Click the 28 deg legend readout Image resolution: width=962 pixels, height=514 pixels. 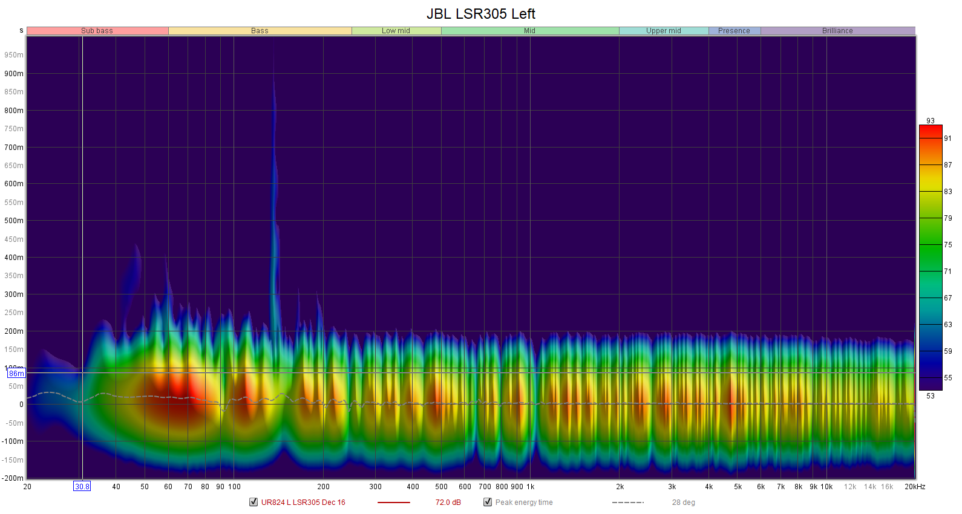point(683,503)
